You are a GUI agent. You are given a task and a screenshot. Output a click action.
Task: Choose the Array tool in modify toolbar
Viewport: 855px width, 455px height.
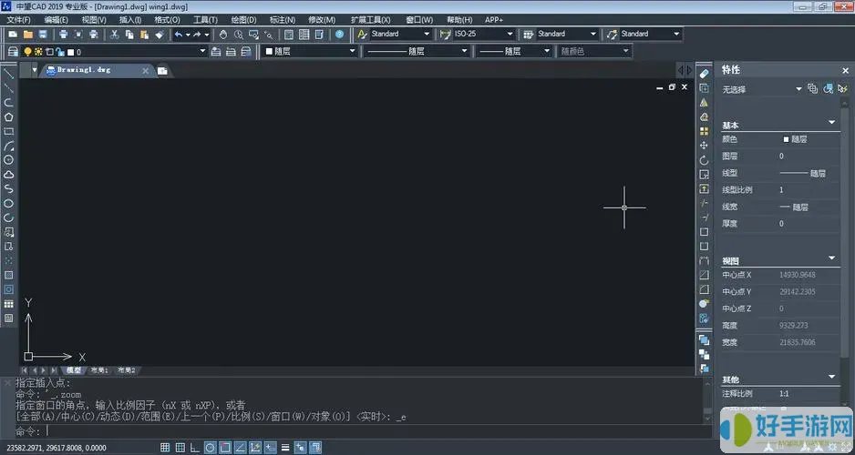coord(704,131)
